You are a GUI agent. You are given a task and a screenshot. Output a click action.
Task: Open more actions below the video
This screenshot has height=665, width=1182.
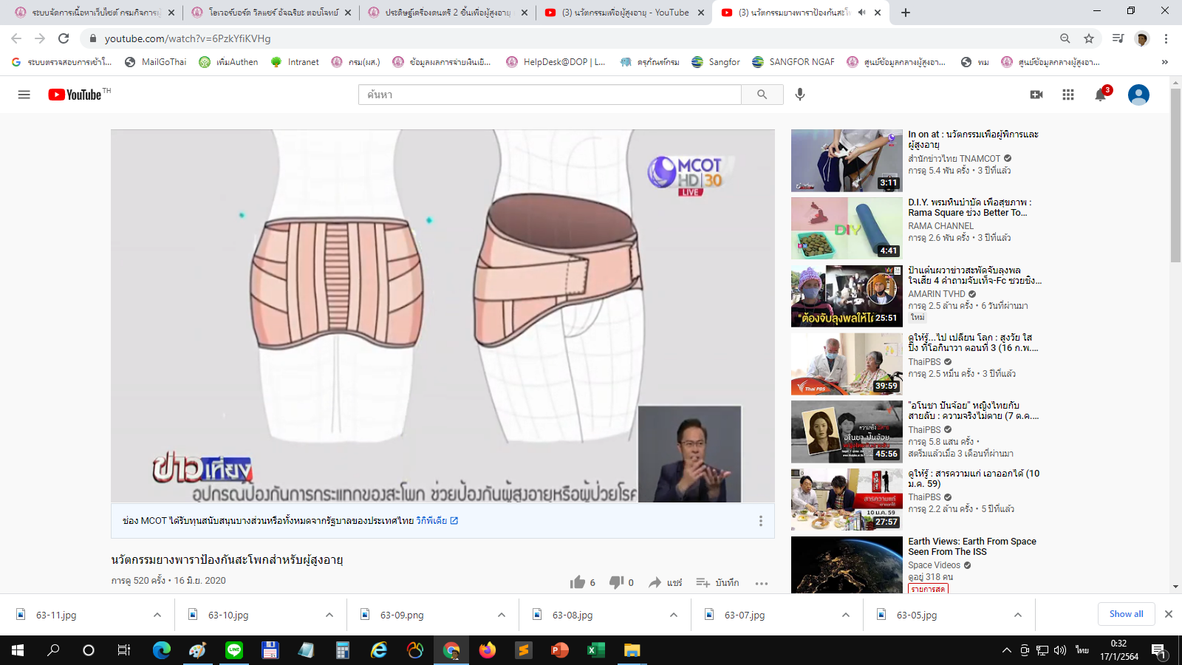pyautogui.click(x=762, y=583)
